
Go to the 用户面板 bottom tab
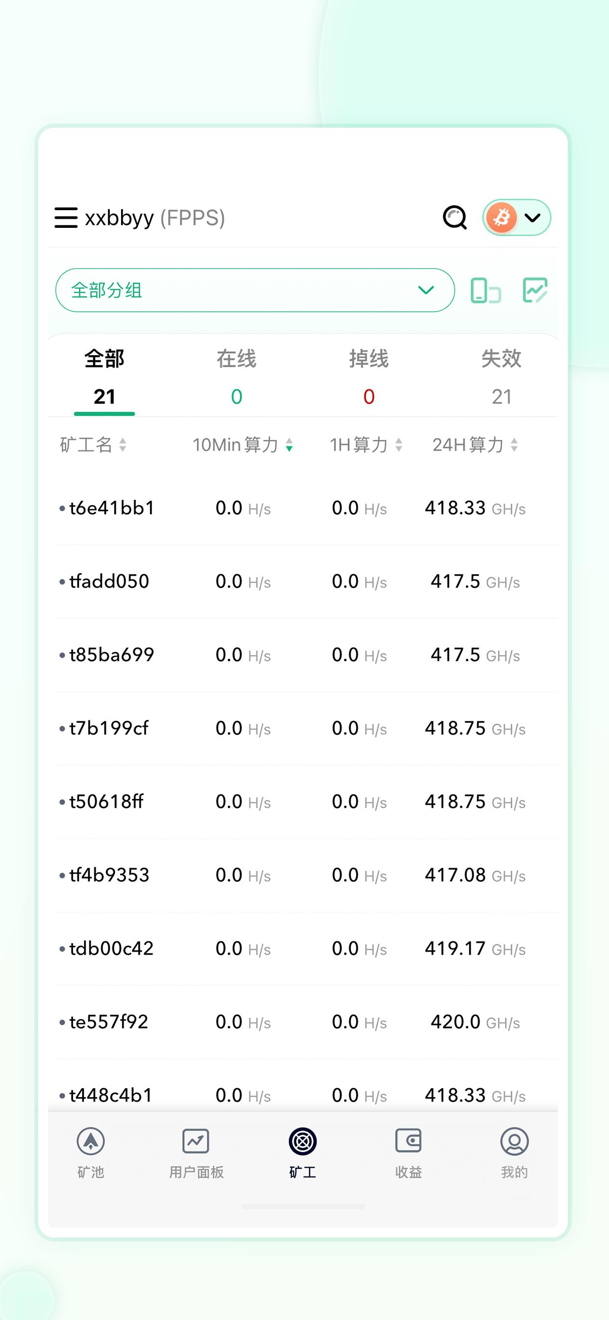coord(197,1153)
